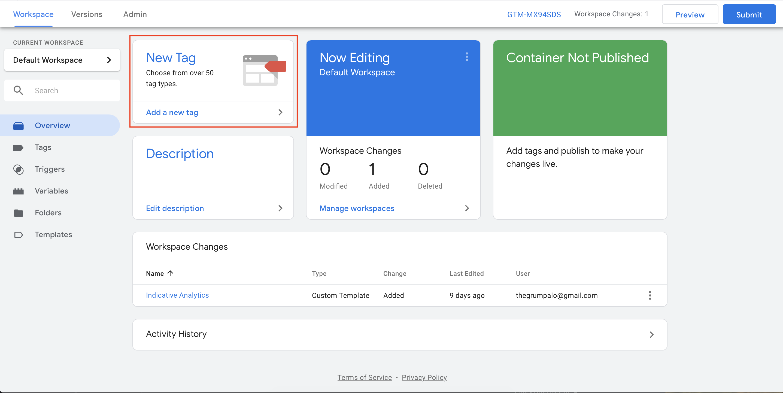Select the Folders icon
The image size is (783, 393).
(x=19, y=213)
